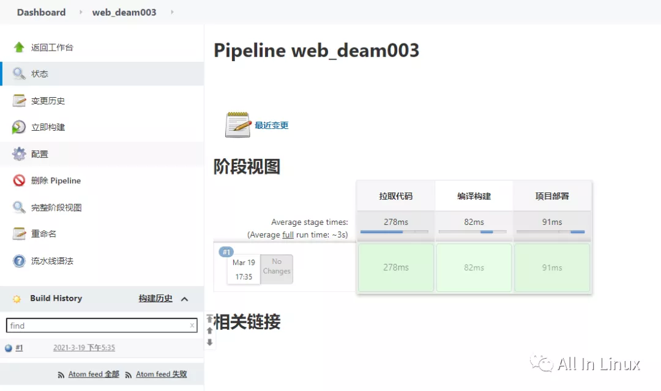Open 完整阶段视图 full stage view icon
This screenshot has height=391, width=661.
tap(18, 207)
